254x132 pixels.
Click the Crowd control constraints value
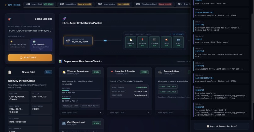(140, 95)
